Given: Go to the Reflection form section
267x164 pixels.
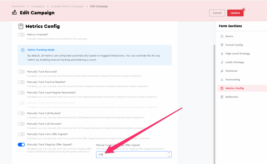Looking at the screenshot, I should (232, 97).
